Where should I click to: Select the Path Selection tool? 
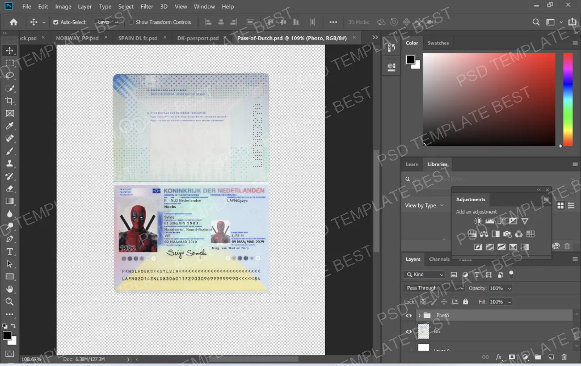(x=10, y=264)
